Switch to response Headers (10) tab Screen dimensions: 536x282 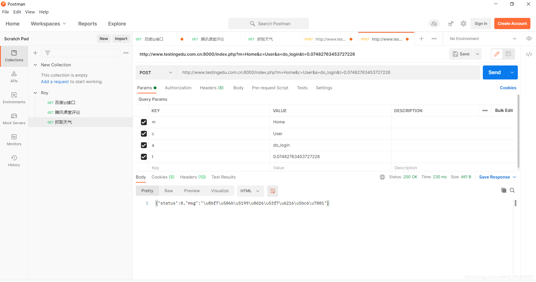193,177
